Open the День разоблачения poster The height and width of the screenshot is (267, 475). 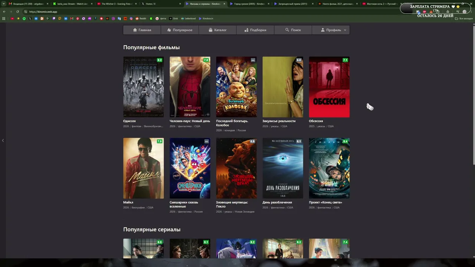[x=283, y=168]
